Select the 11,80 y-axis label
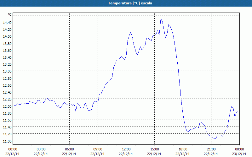This screenshot has height=157, width=252. (x=7, y=113)
